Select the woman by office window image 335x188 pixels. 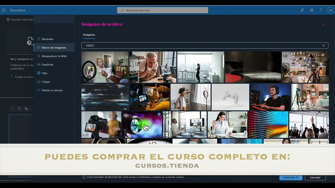point(200,67)
